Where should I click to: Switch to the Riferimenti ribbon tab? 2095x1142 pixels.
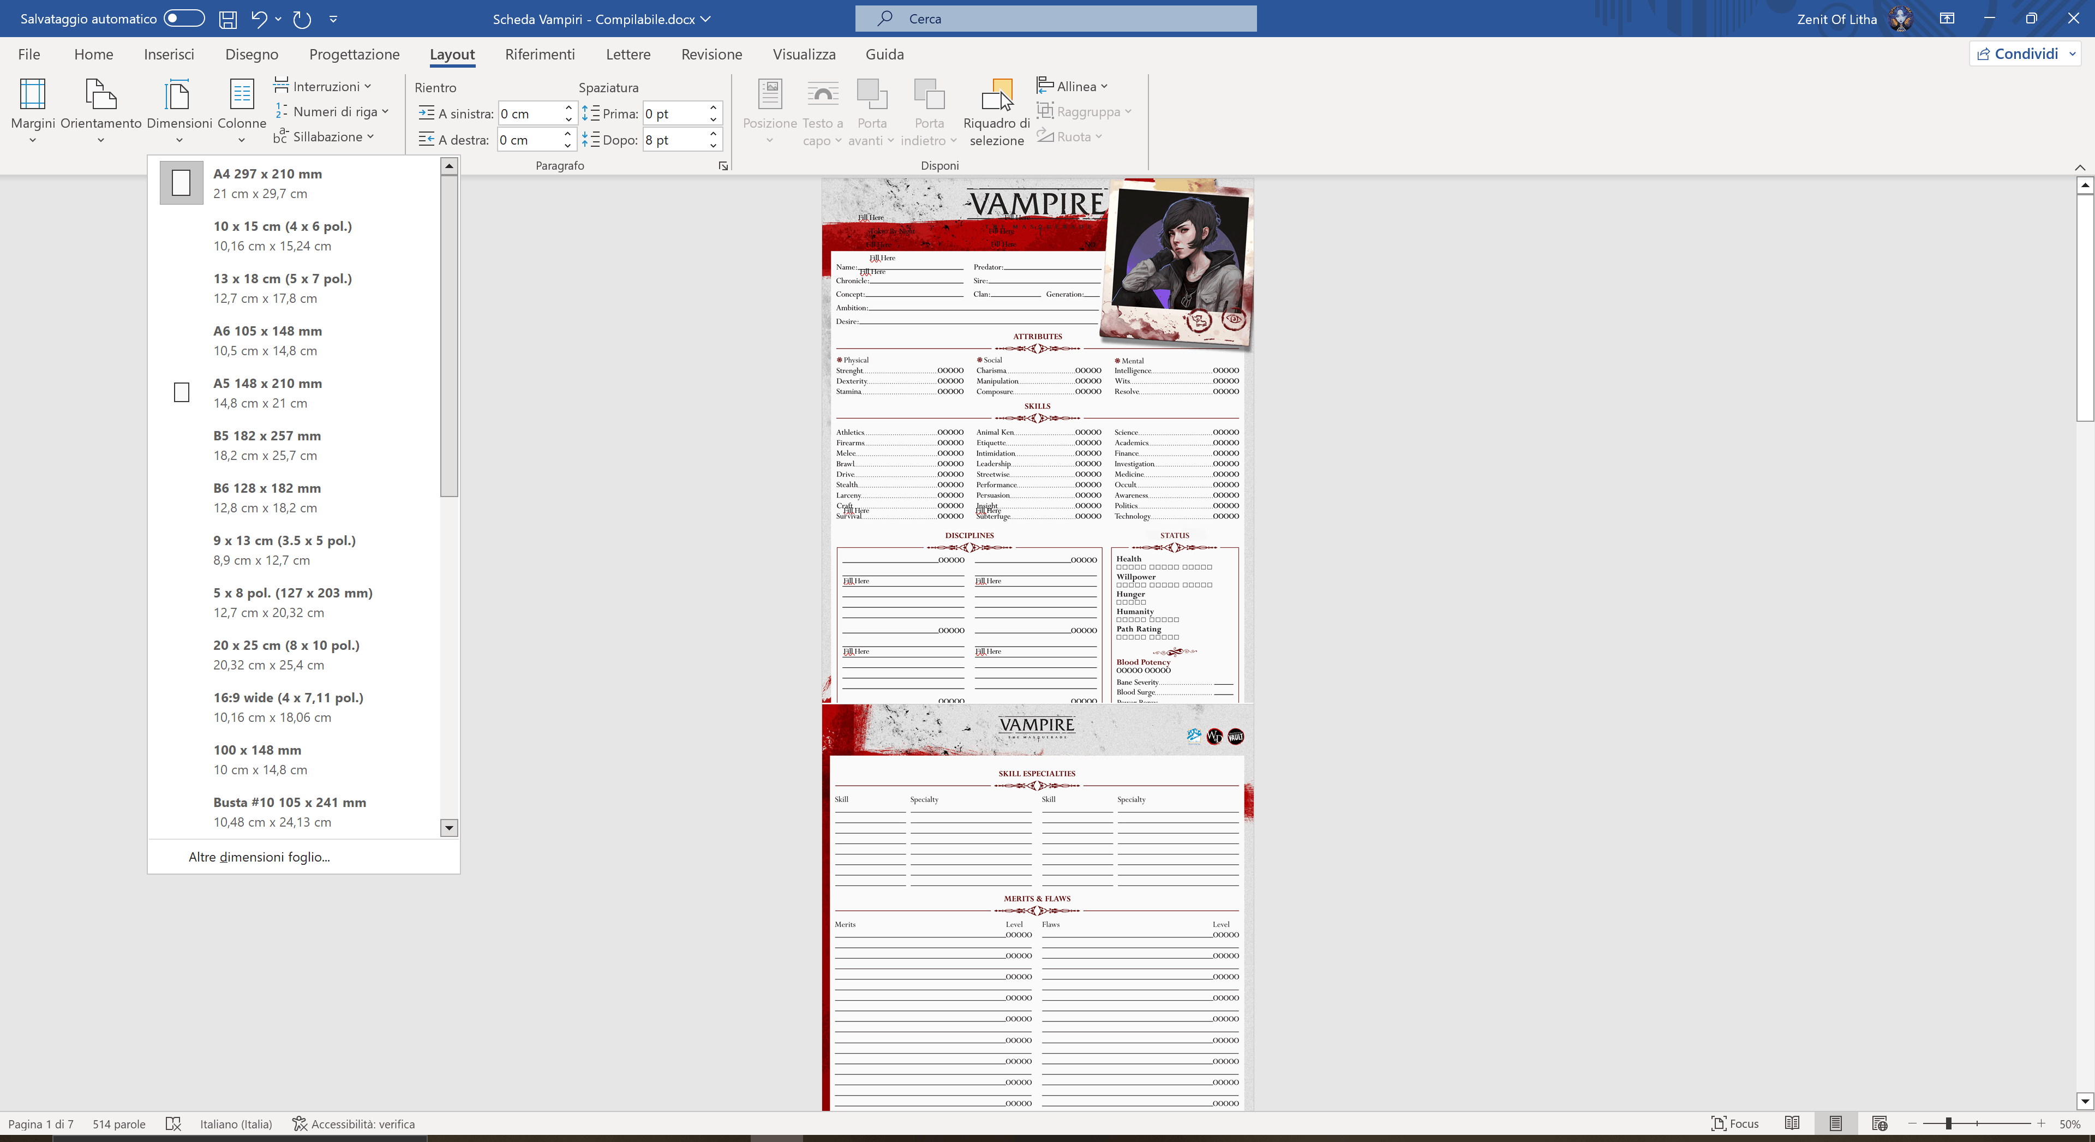coord(539,55)
